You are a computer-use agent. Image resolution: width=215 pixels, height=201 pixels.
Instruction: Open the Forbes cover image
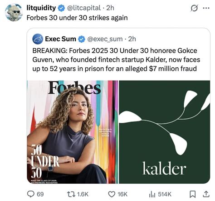pyautogui.click(x=73, y=132)
